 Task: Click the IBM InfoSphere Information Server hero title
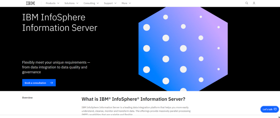point(60,23)
